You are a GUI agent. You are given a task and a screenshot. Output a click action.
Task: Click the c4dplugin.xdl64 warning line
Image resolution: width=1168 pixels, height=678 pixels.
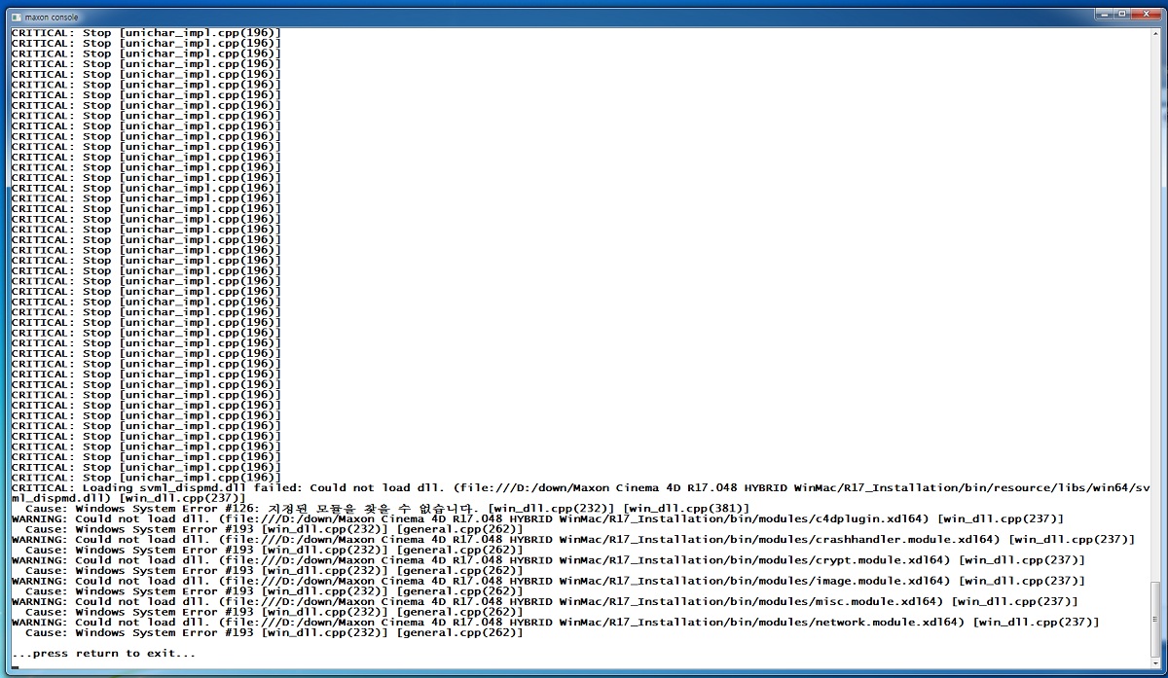tap(537, 518)
